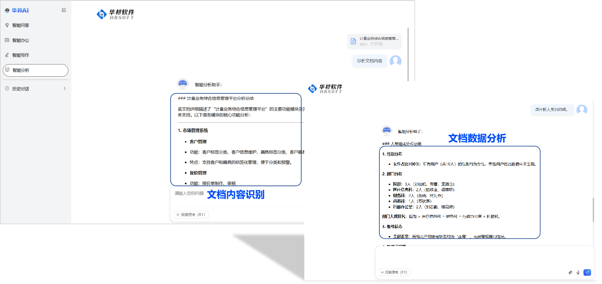Image resolution: width=602 pixels, height=284 pixels.
Task: Expand 历史对话 with its chevron arrow
Action: point(64,89)
